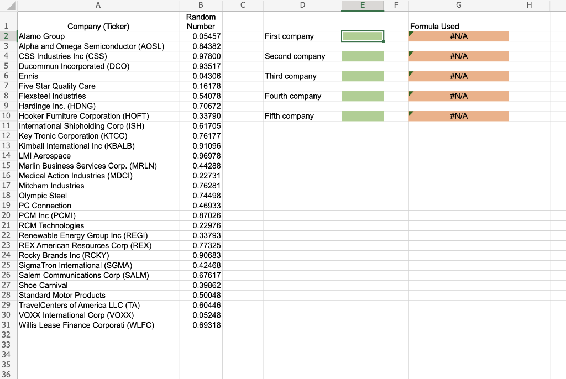
Task: Select the 'Flexsteel Industries' cell
Action: [98, 96]
